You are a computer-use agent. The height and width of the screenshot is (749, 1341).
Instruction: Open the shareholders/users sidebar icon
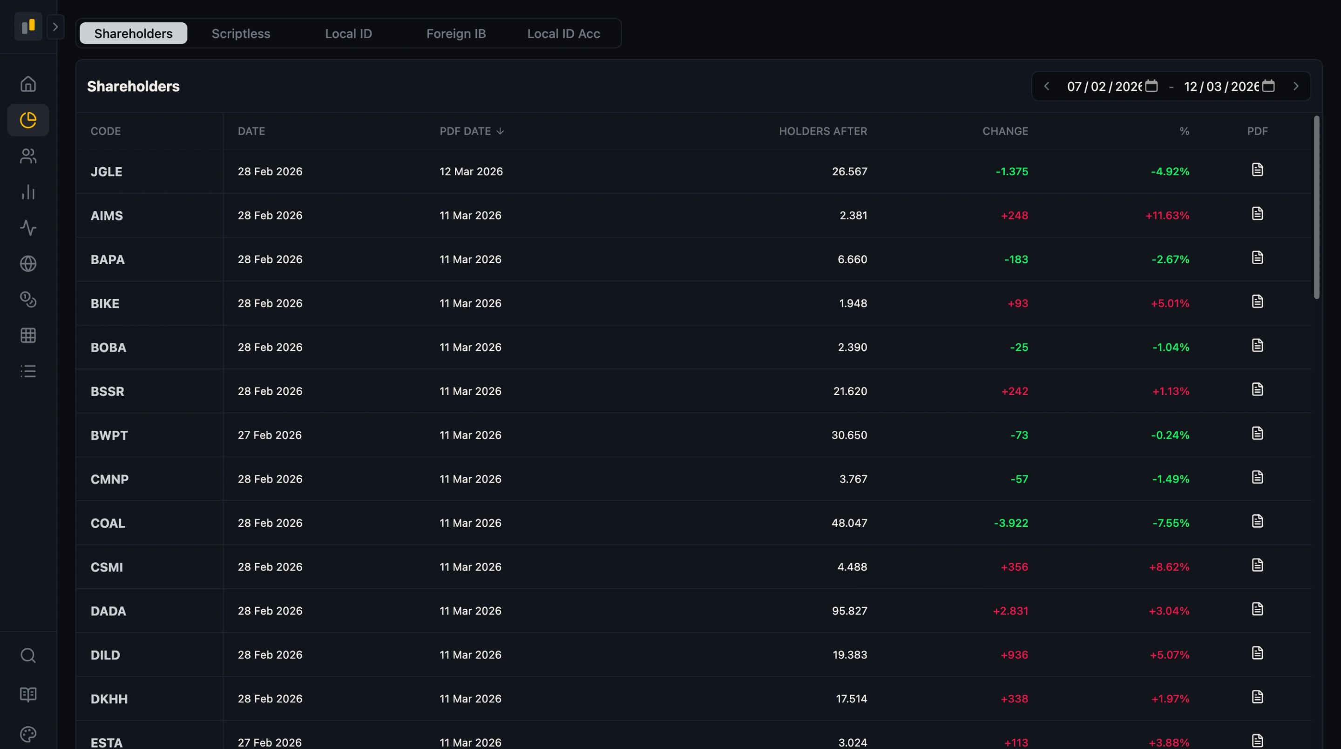(x=28, y=156)
